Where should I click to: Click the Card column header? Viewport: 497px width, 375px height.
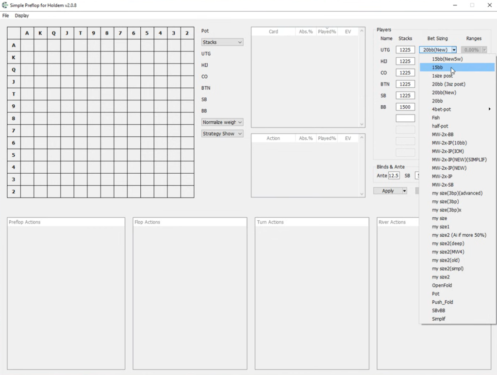tap(273, 32)
